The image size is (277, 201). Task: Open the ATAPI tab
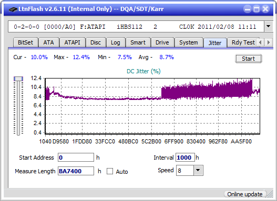click(72, 42)
